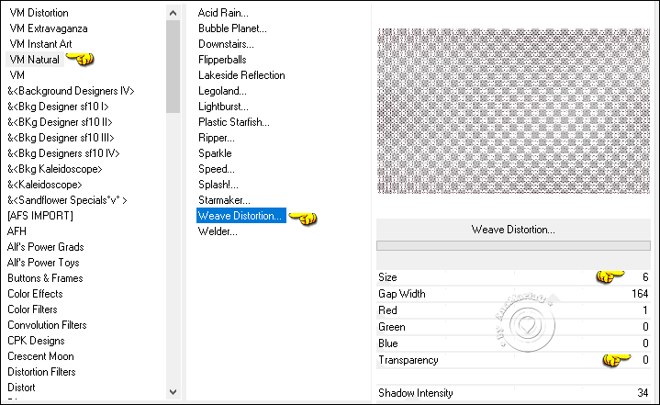Choose the Acid Rain filter
Viewport: 660px width, 405px height.
point(223,13)
